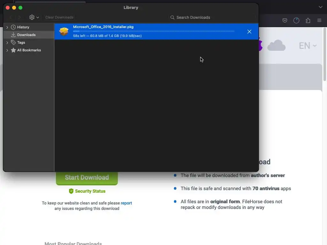Click the search magnifier icon in Library

(172, 18)
